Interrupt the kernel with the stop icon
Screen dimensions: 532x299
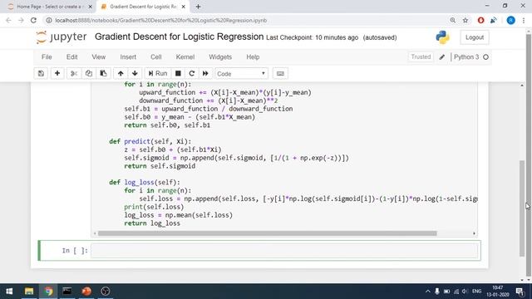(178, 74)
